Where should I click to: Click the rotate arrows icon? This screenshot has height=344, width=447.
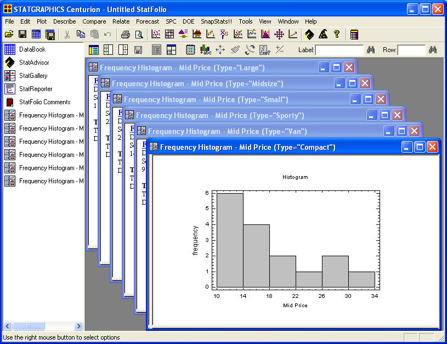250,50
